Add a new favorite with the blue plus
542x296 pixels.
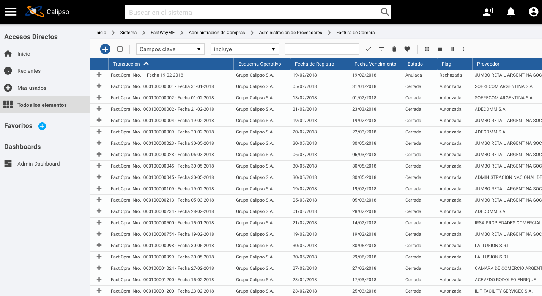(x=42, y=126)
